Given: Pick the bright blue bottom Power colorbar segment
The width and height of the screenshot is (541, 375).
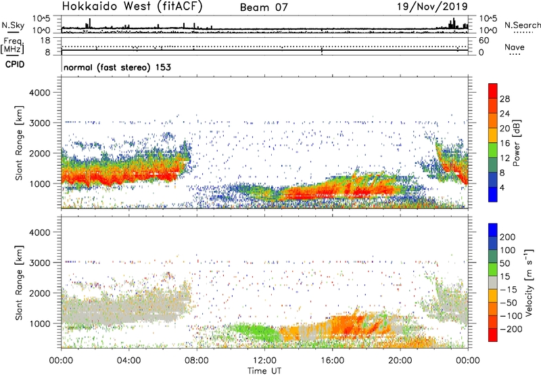Looking at the screenshot, I should point(493,195).
